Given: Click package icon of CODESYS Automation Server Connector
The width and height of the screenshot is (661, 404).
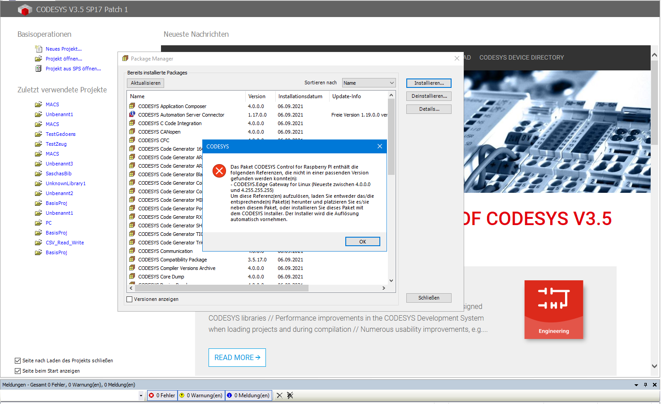Looking at the screenshot, I should [132, 114].
